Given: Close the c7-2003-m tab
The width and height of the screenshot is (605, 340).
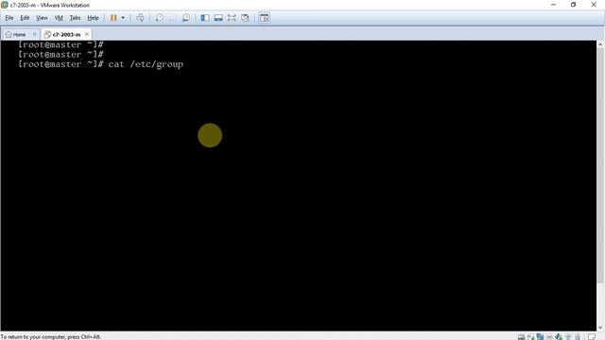Looking at the screenshot, I should pyautogui.click(x=87, y=34).
